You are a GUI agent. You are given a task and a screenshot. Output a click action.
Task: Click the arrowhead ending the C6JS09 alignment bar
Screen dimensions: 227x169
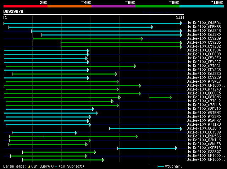76,133
